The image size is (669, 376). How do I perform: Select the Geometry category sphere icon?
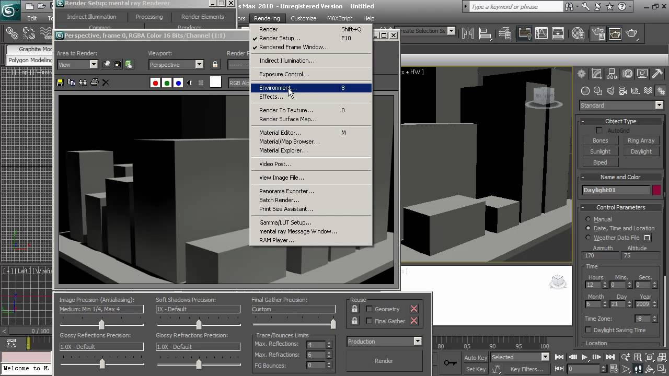585,91
